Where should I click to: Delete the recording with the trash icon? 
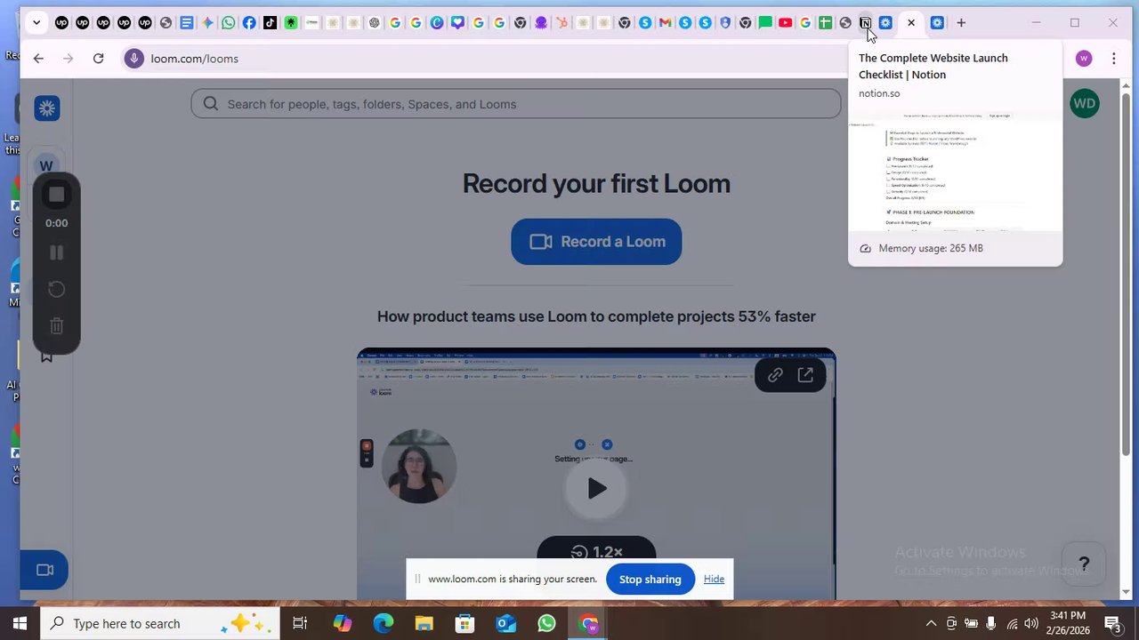point(56,326)
